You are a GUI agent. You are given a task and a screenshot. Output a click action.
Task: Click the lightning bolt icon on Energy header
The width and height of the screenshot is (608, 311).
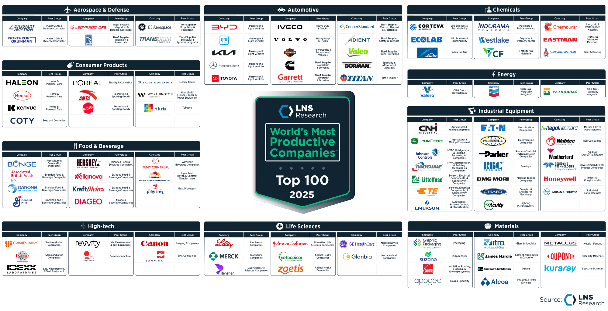click(493, 74)
